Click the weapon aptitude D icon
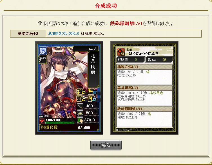 (x=93, y=99)
